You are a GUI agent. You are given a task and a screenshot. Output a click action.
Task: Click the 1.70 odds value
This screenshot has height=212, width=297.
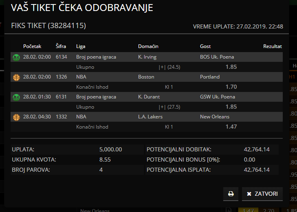point(231,87)
